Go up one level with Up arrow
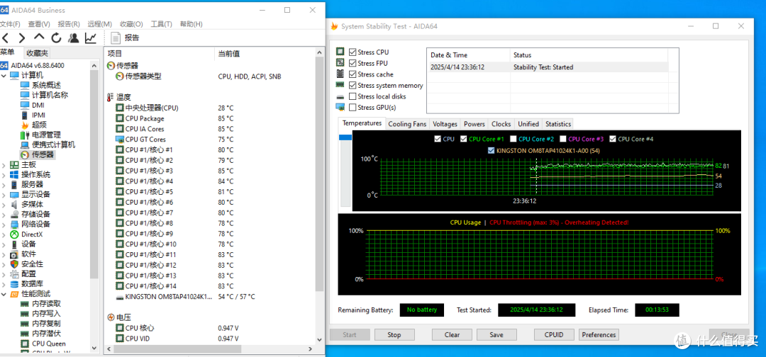 [39, 37]
